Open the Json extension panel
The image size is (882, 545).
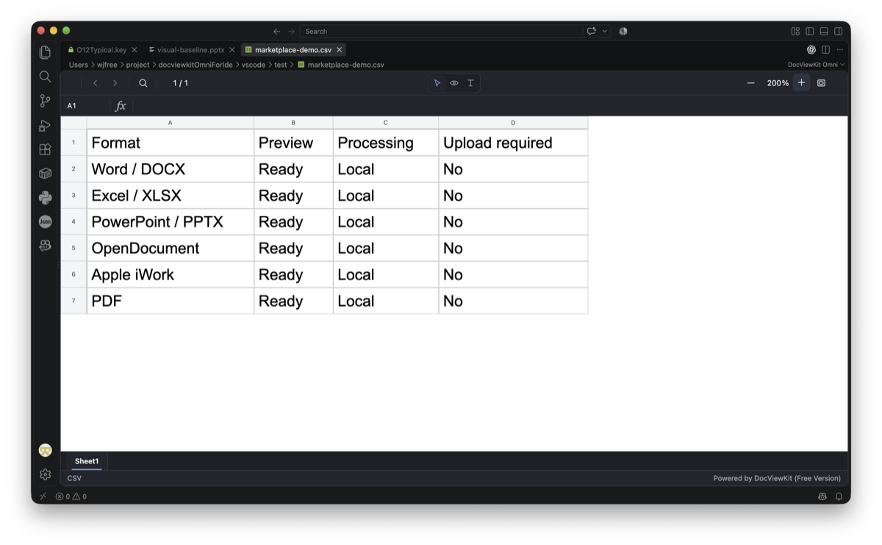tap(45, 221)
